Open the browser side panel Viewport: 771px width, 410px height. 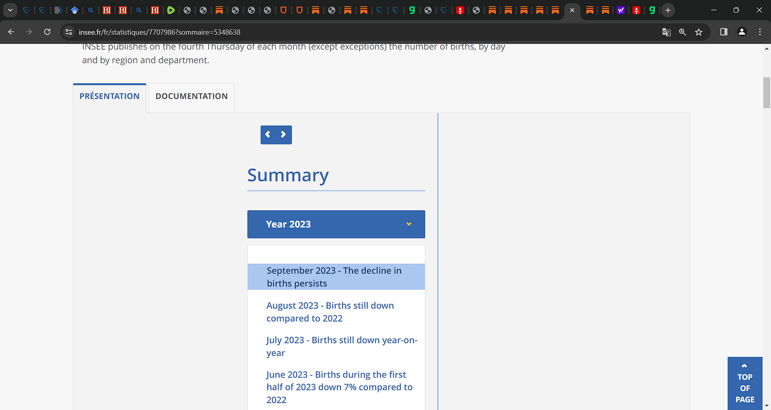click(x=724, y=32)
